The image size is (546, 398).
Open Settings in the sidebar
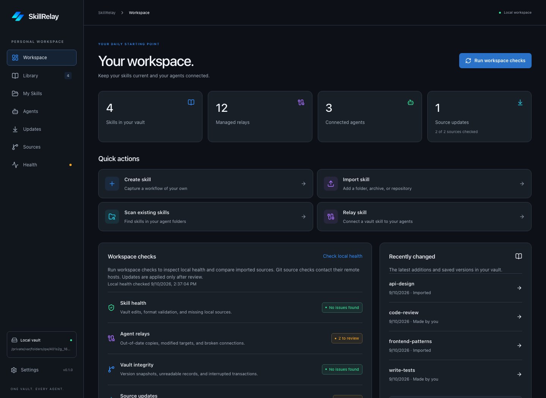[42, 370]
